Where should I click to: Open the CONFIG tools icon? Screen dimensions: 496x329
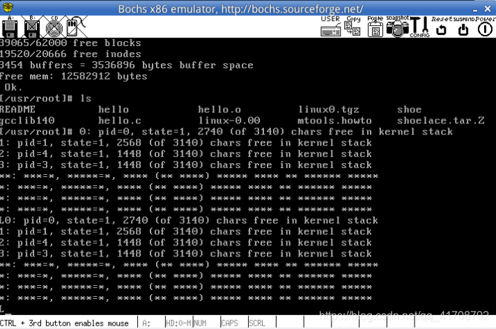pyautogui.click(x=420, y=26)
